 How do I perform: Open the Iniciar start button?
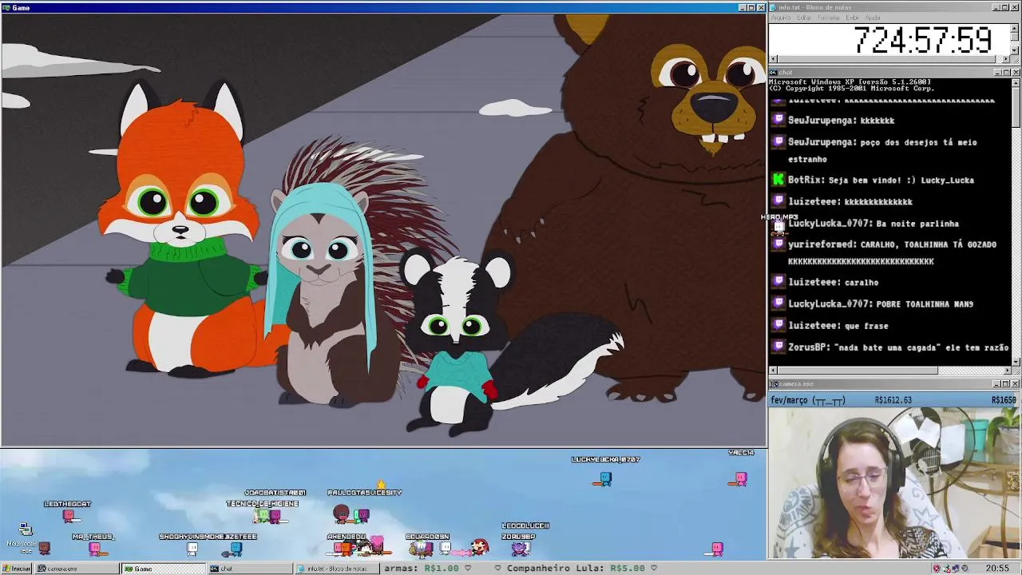[x=16, y=569]
